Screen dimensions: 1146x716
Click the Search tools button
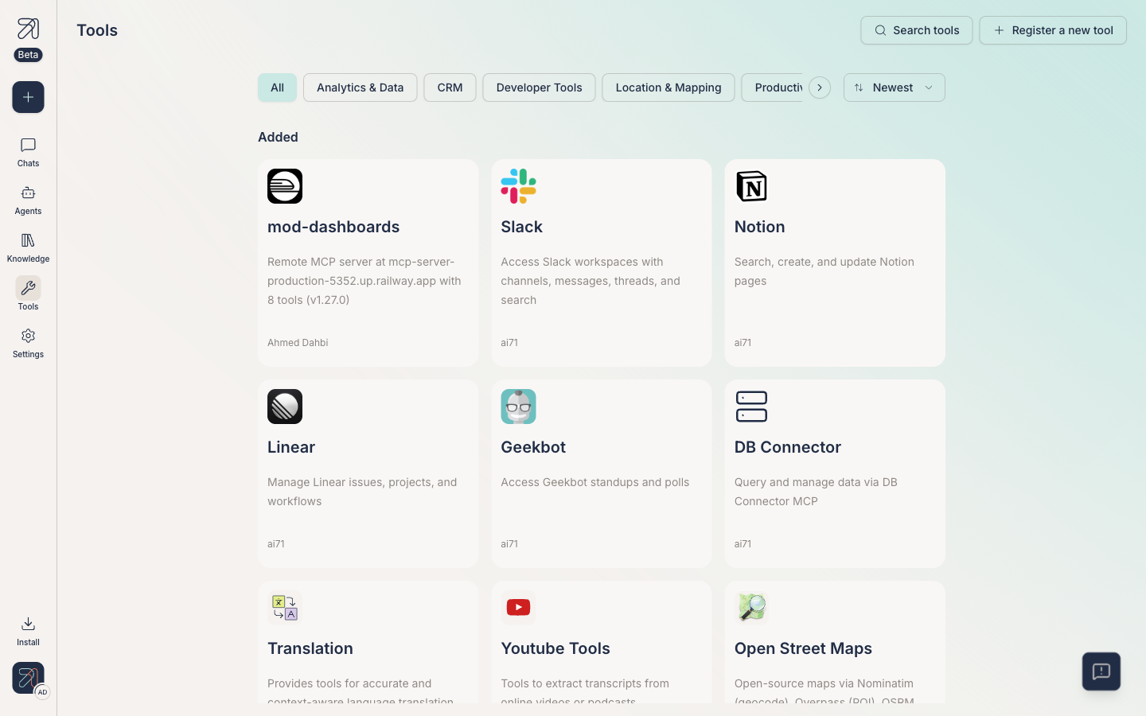click(x=917, y=30)
